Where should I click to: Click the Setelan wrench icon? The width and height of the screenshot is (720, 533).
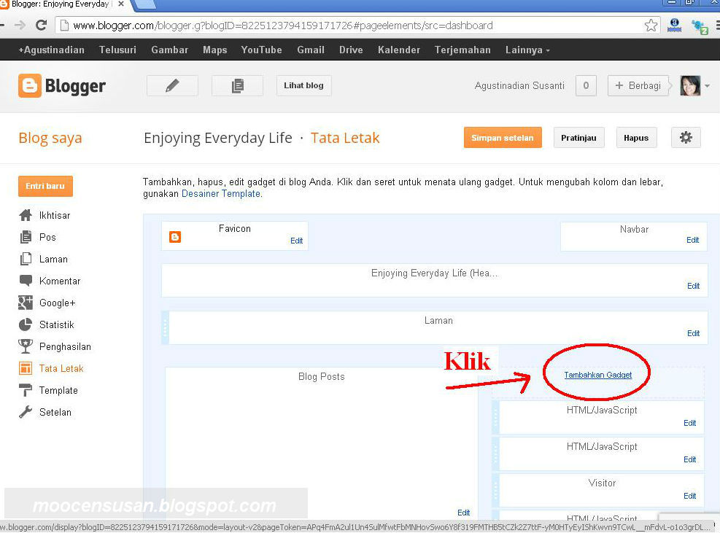pyautogui.click(x=26, y=412)
